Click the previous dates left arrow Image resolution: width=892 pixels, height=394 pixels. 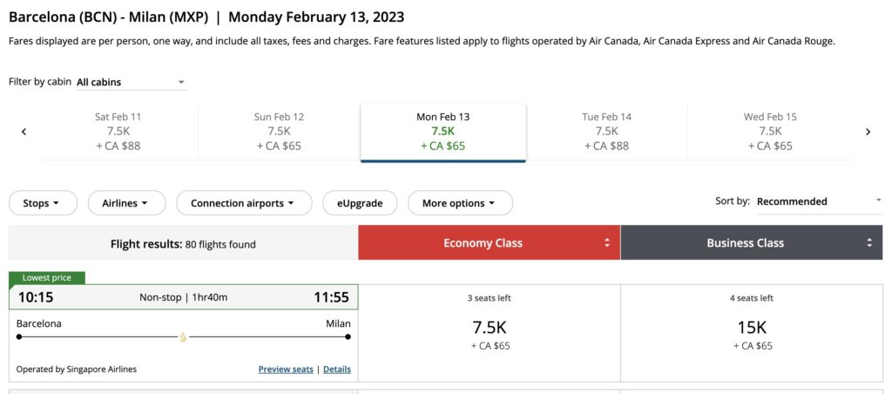coord(24,132)
